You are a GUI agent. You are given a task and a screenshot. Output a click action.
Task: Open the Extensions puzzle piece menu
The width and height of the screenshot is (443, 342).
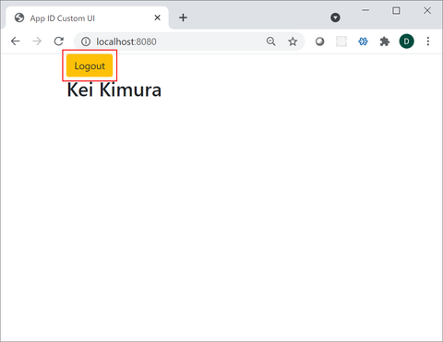(385, 41)
